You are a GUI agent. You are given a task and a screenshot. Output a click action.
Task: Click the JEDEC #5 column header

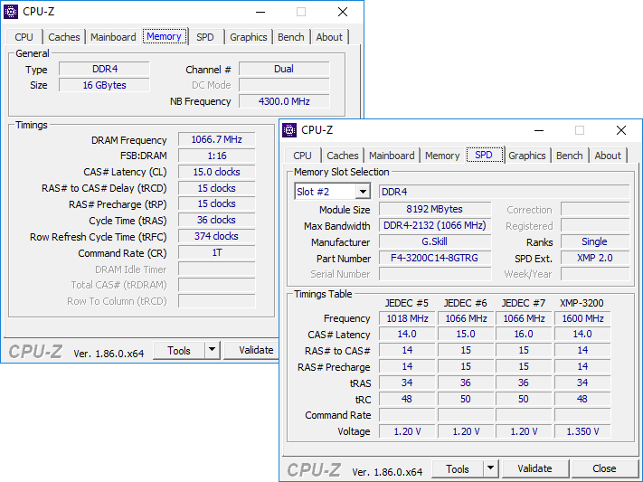pyautogui.click(x=406, y=303)
